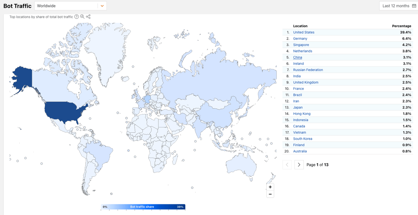
Task: Open the Netherlands location link
Action: click(302, 51)
